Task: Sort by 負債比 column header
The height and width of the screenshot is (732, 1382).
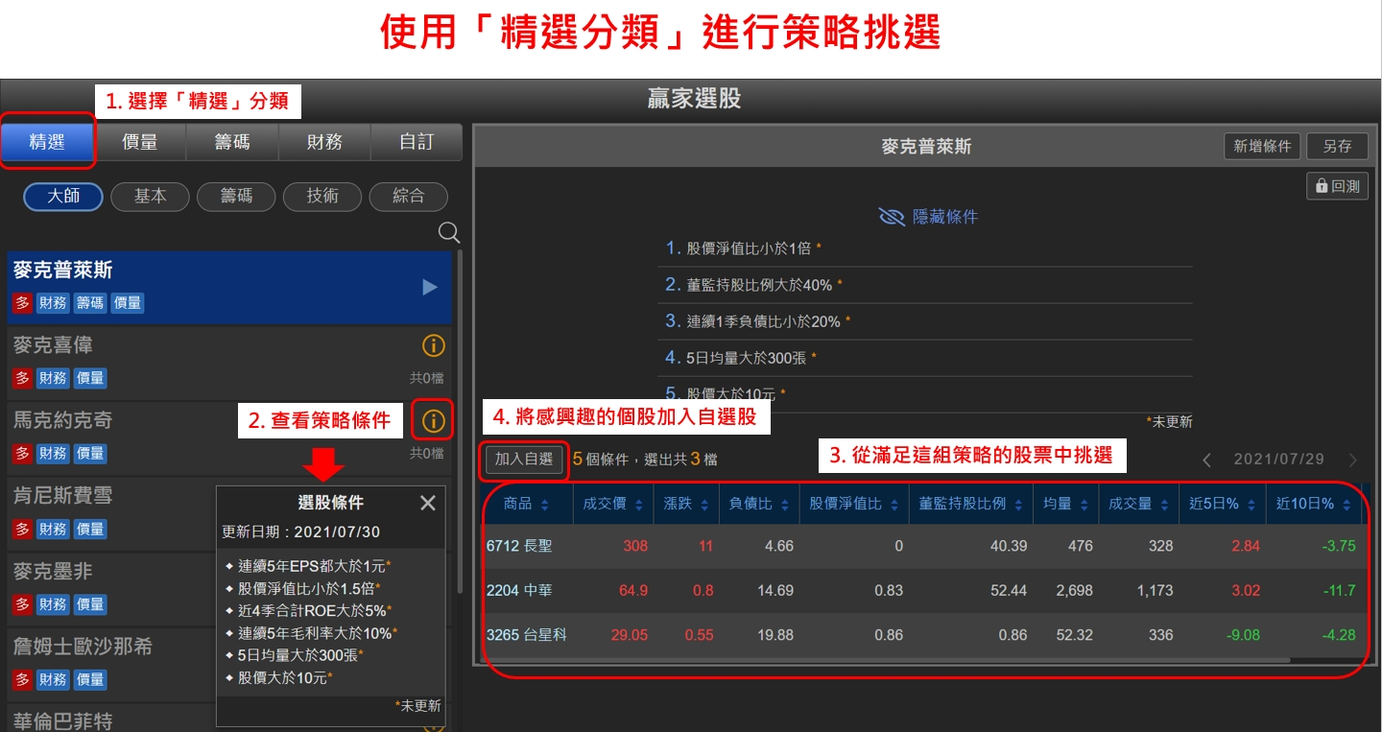Action: (x=758, y=504)
